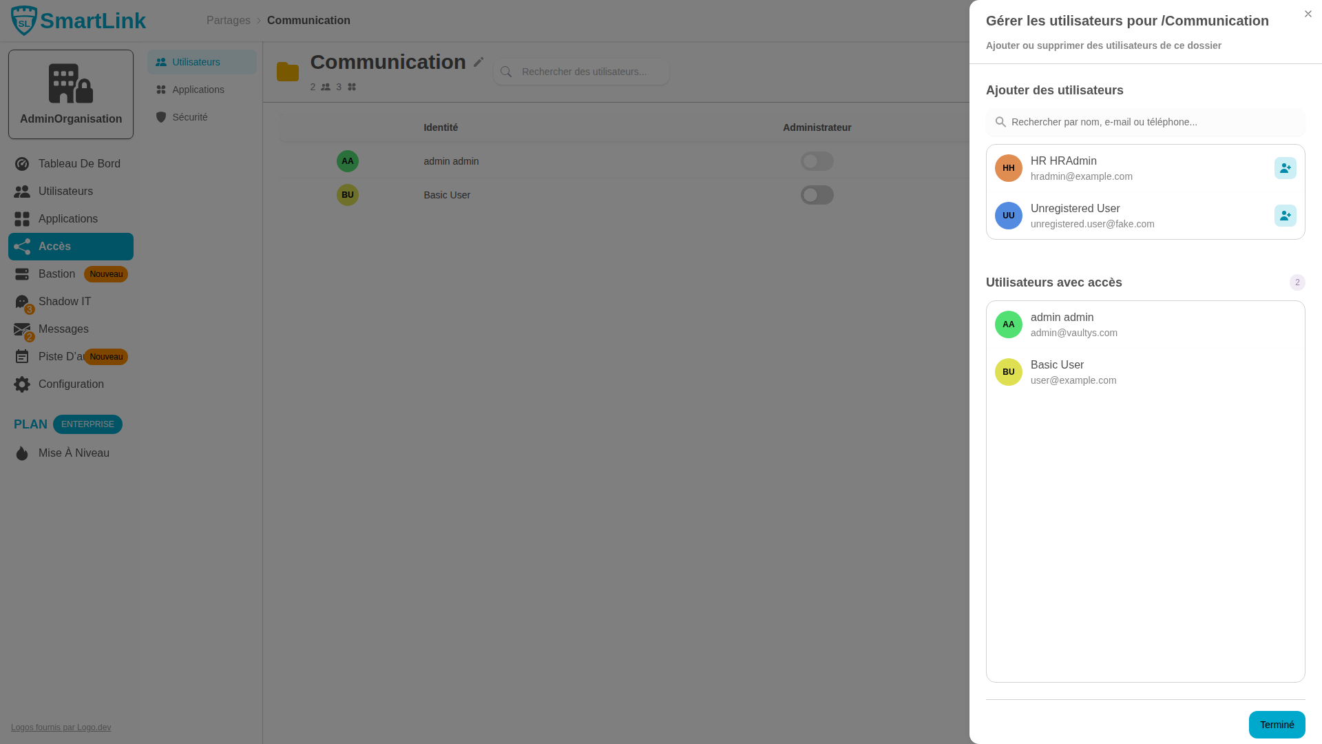Select Bastion in the left sidebar
This screenshot has height=744, width=1322.
tap(56, 273)
